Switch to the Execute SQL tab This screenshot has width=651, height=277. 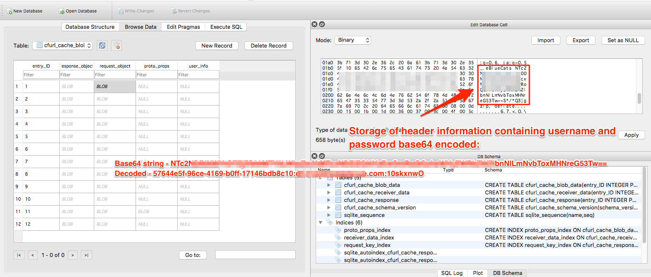click(x=226, y=27)
